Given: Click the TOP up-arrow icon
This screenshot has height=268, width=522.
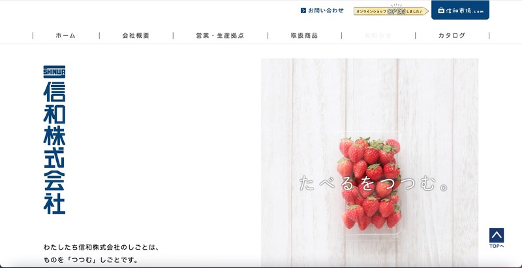Looking at the screenshot, I should pos(497,235).
